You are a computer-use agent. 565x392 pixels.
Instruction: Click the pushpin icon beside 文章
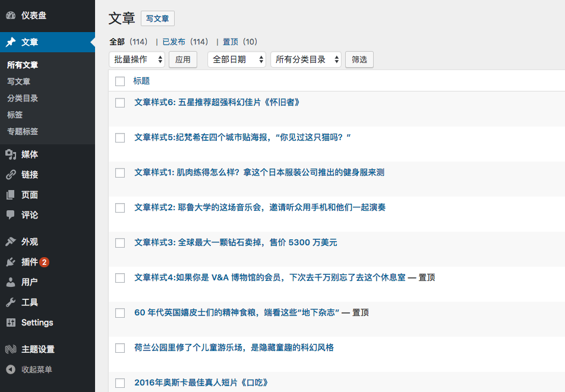click(11, 42)
